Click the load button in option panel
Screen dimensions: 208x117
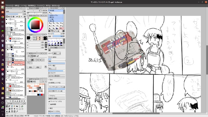pyautogui.click(x=30, y=67)
